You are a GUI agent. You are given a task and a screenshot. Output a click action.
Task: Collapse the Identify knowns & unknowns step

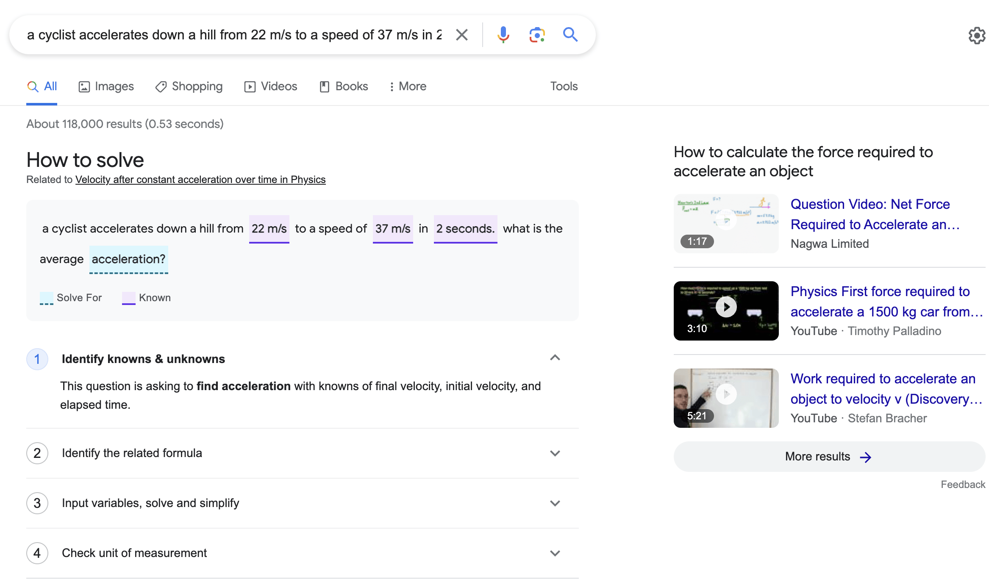555,358
